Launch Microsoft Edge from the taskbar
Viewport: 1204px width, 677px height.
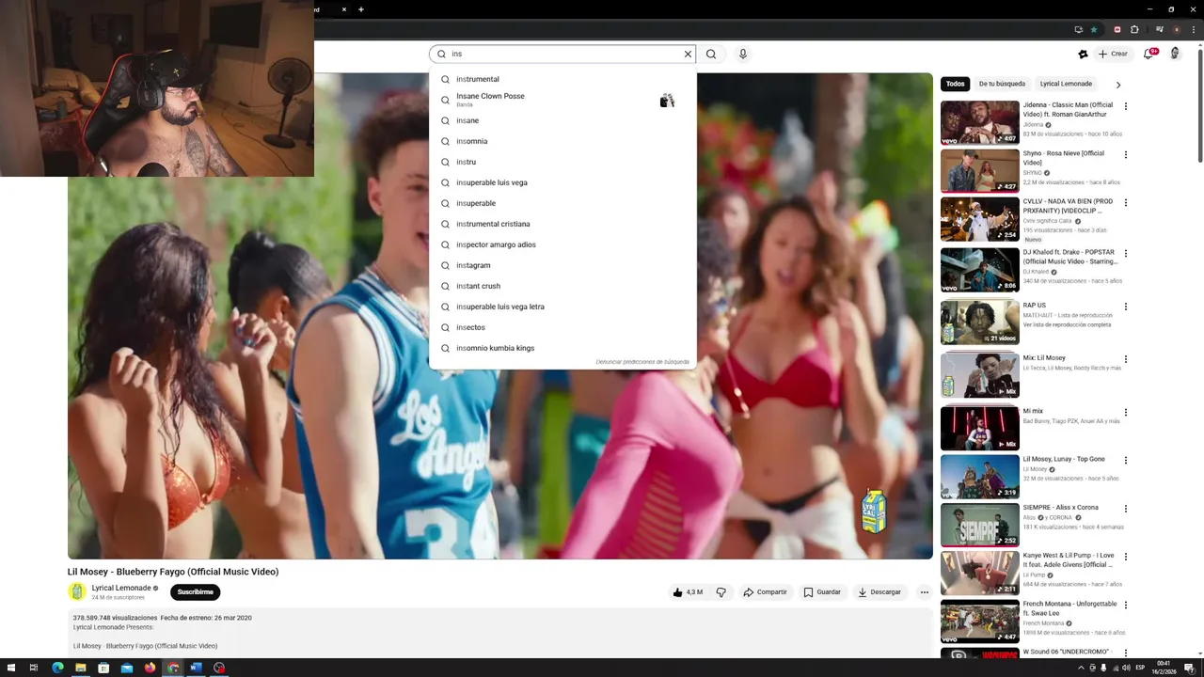[x=57, y=668]
